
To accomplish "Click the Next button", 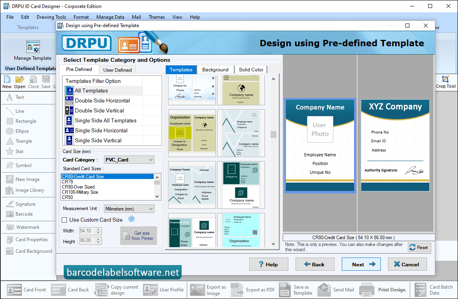I will coord(361,264).
